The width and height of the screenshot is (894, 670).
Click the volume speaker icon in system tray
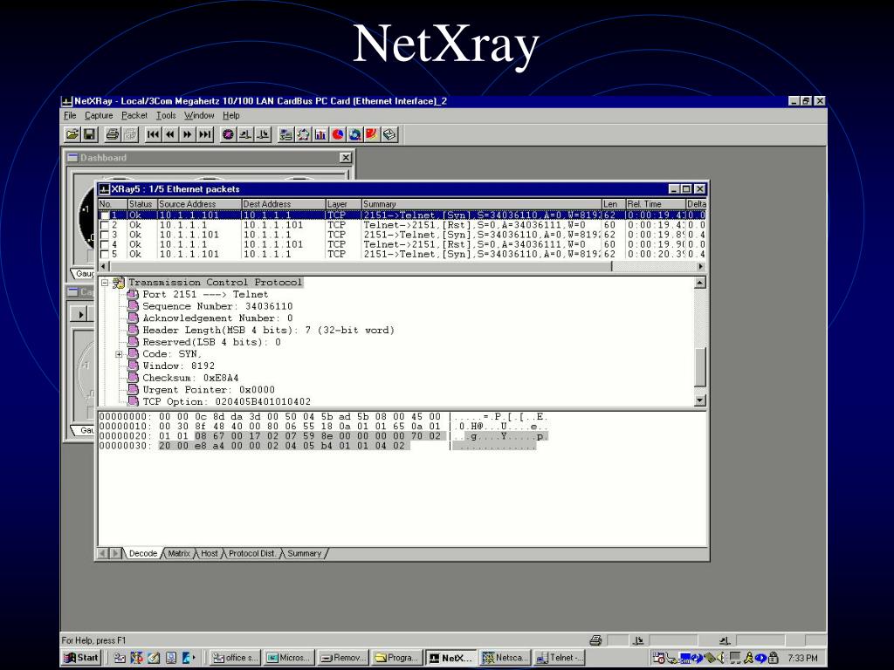[x=722, y=658]
